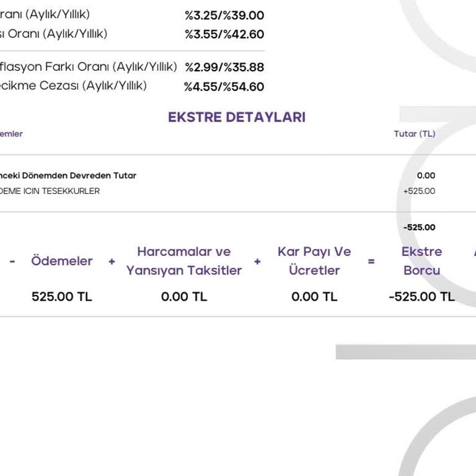Click the 0.00 TL value under Harcamalar
The height and width of the screenshot is (476, 476).
[x=184, y=297]
